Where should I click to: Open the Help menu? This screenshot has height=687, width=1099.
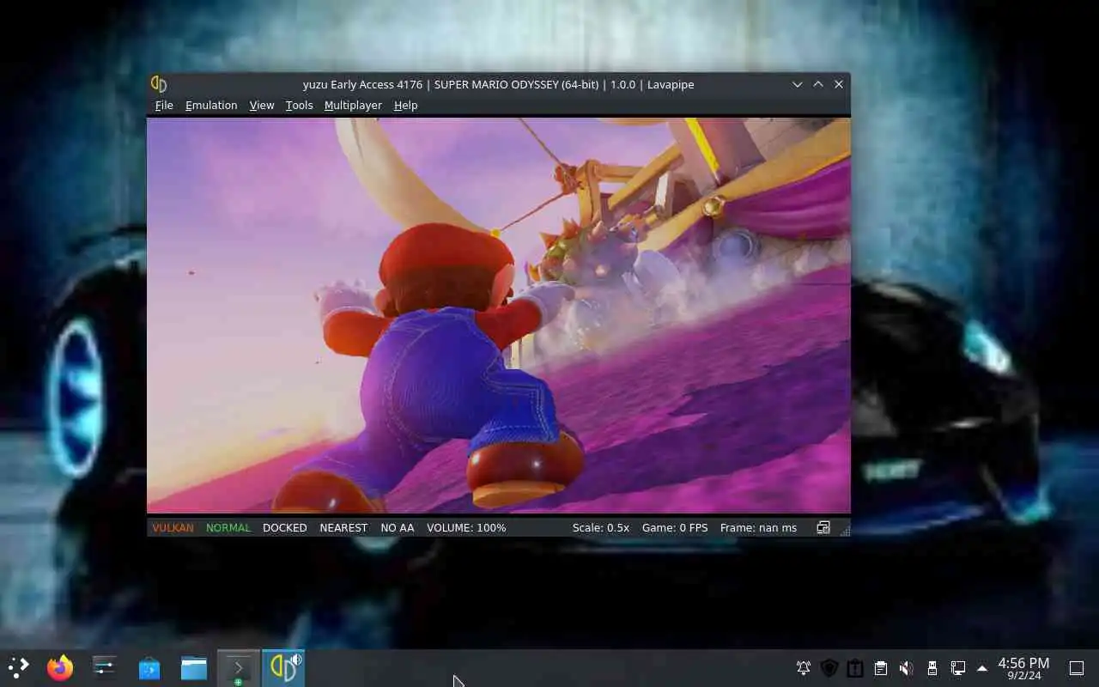405,105
